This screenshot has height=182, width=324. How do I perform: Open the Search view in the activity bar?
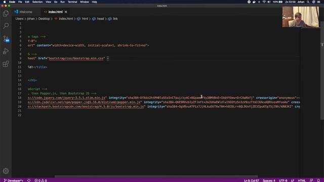[x=6, y=26]
